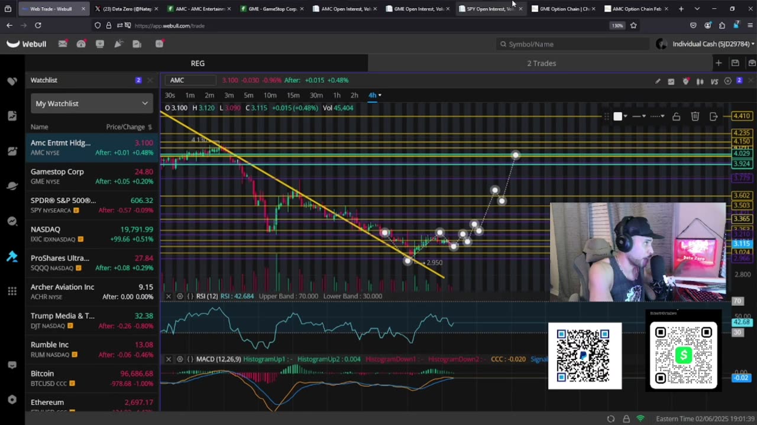Click the white drawing color swatch
757x425 pixels.
(x=617, y=117)
